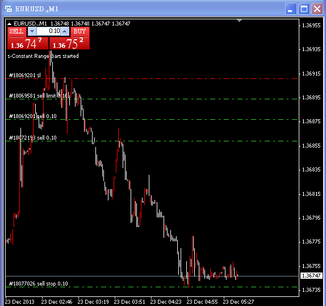
Task: Select the #18077026 sell stop order line
Action: [x=151, y=287]
